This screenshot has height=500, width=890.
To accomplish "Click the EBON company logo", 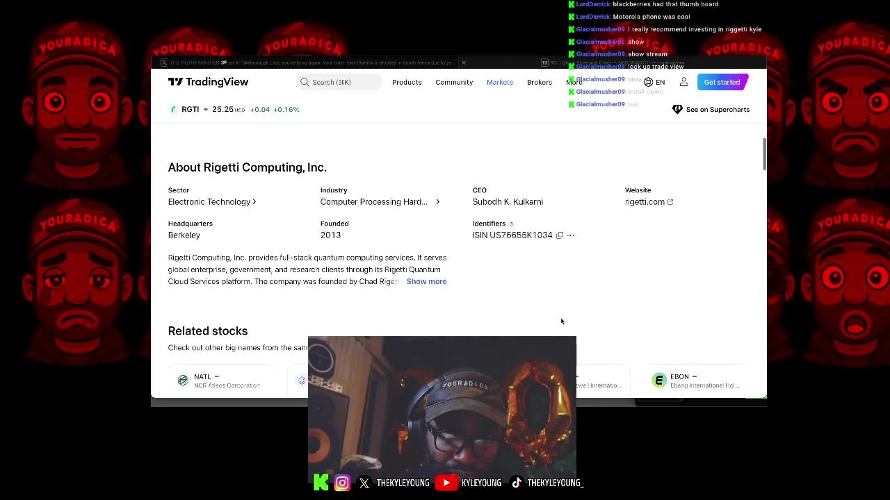I will (x=659, y=380).
